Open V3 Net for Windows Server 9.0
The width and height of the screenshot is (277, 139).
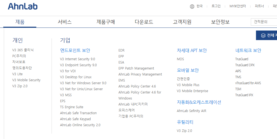[83, 83]
